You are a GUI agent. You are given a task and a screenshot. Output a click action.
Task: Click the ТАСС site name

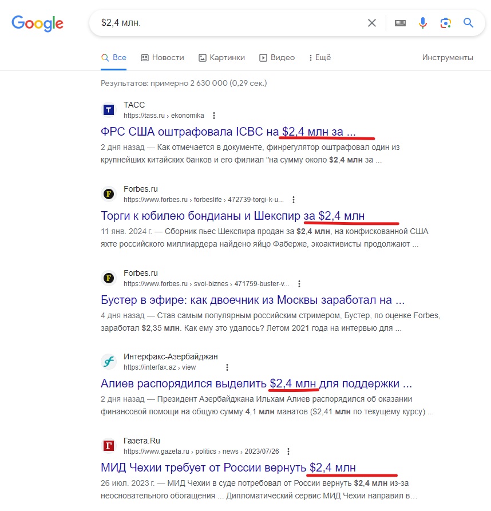point(134,105)
